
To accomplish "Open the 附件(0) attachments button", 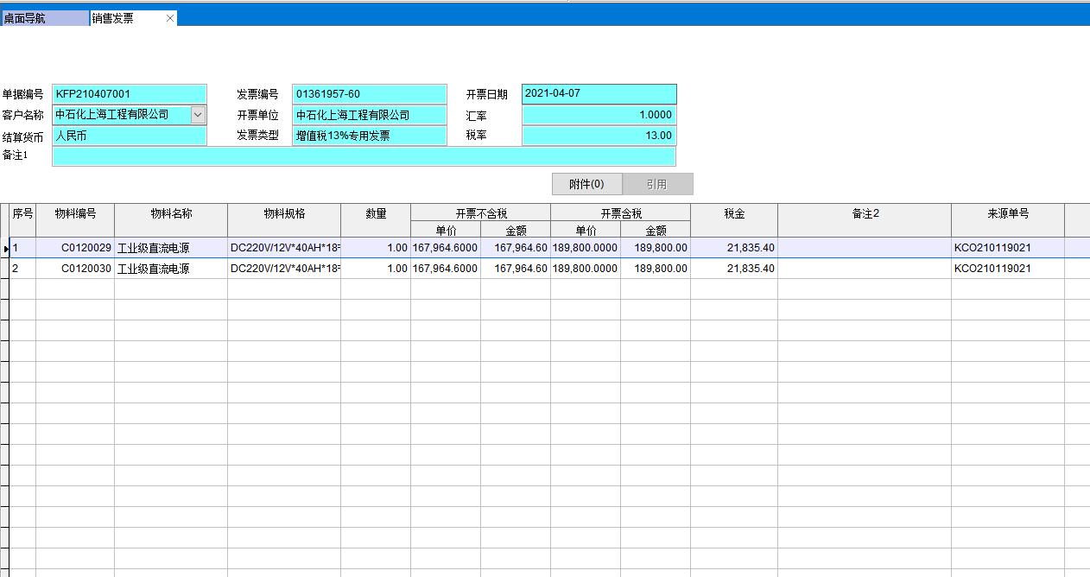I will (x=586, y=184).
